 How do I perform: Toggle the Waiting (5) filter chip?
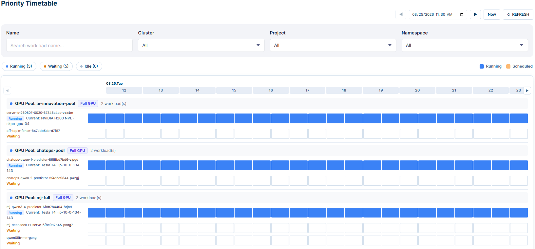coord(56,66)
